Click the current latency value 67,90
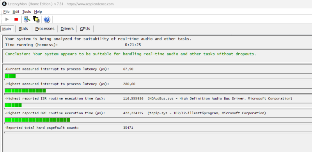The image size is (312, 152). pyautogui.click(x=128, y=69)
